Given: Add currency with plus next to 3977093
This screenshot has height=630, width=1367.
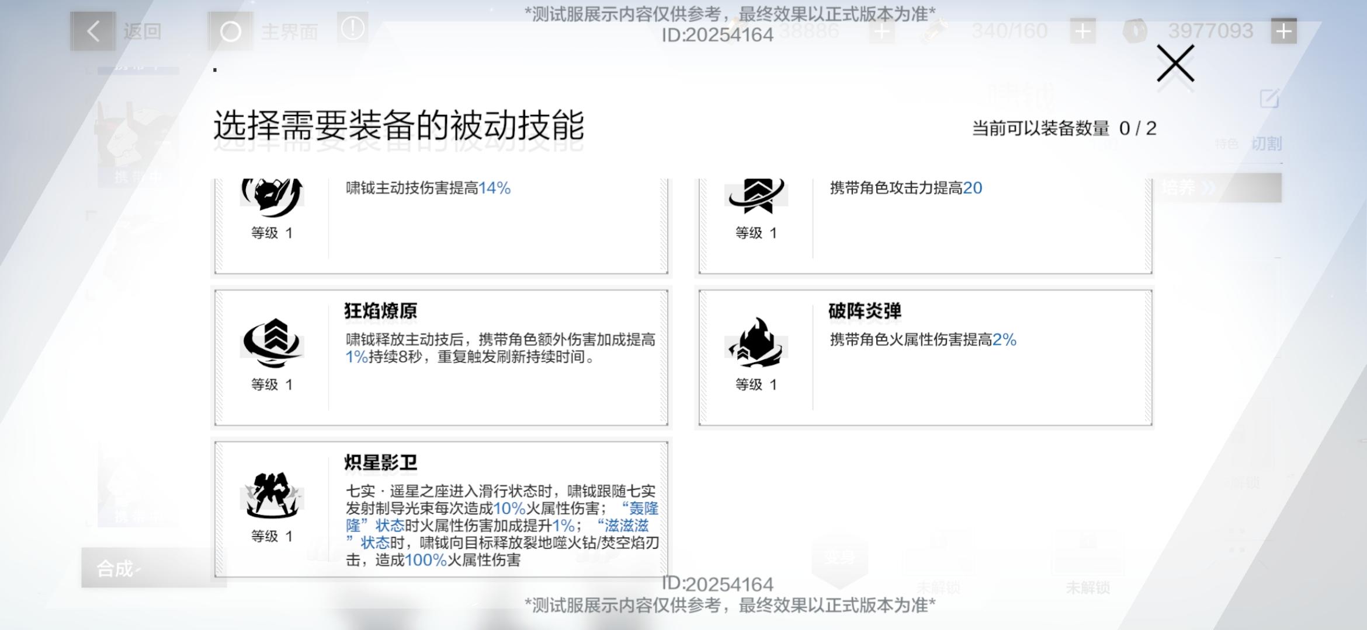Looking at the screenshot, I should click(x=1283, y=31).
